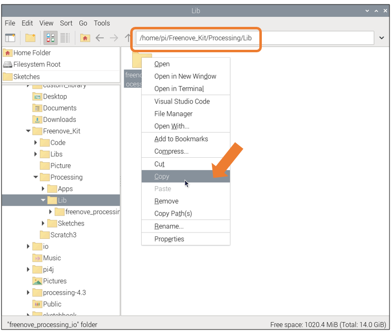
Task: Open the Tools menu
Action: 102,23
